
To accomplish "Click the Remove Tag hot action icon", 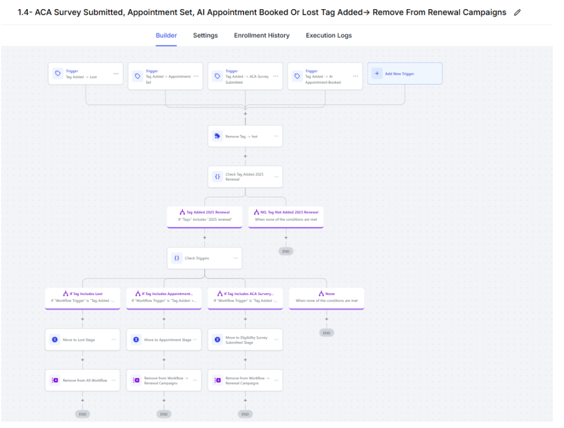I will click(x=218, y=136).
